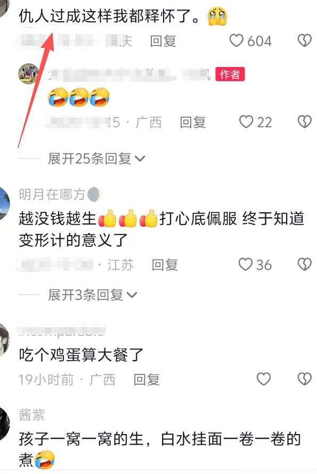
Task: Expand the 25 hidden replies
Action: [96, 159]
